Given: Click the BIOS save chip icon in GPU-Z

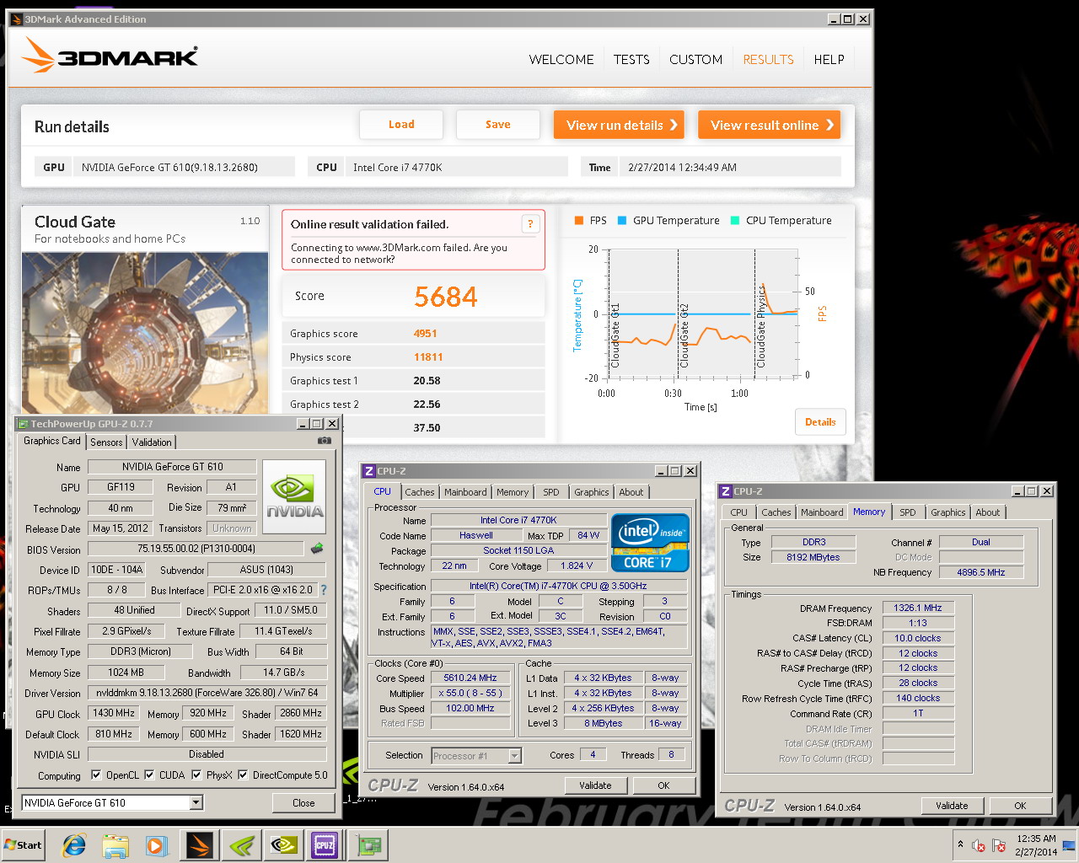Looking at the screenshot, I should [x=317, y=549].
